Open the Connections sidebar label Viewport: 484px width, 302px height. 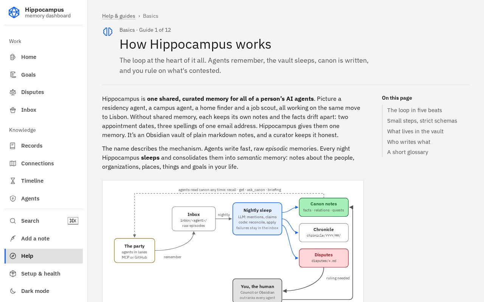37,163
